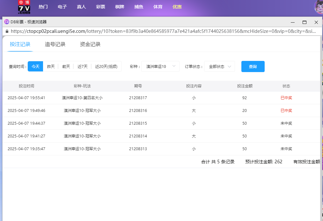Select the 前天 date filter

tap(66, 66)
